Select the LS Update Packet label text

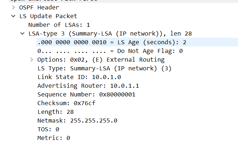(x=48, y=16)
